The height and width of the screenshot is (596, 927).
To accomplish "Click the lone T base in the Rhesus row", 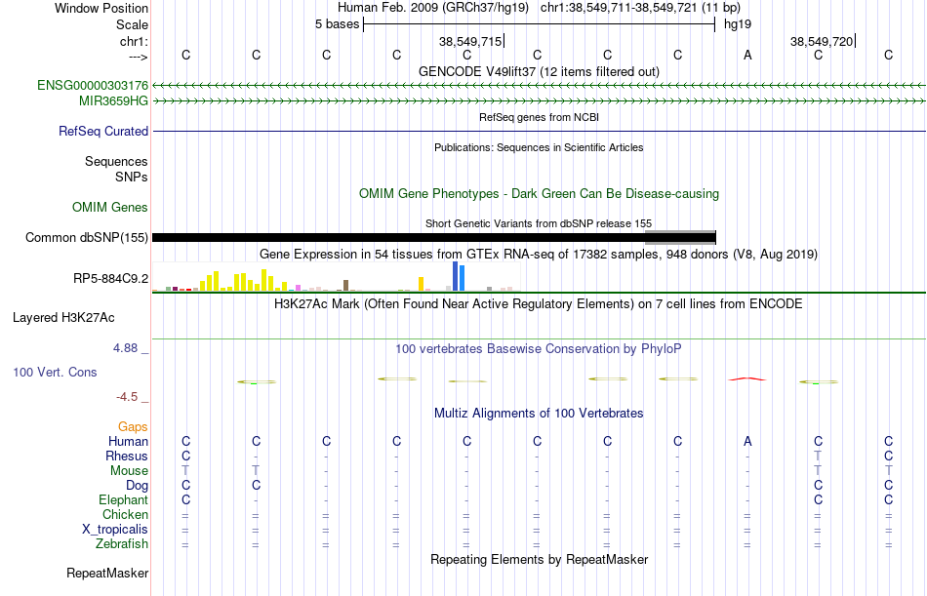I will pyautogui.click(x=818, y=456).
